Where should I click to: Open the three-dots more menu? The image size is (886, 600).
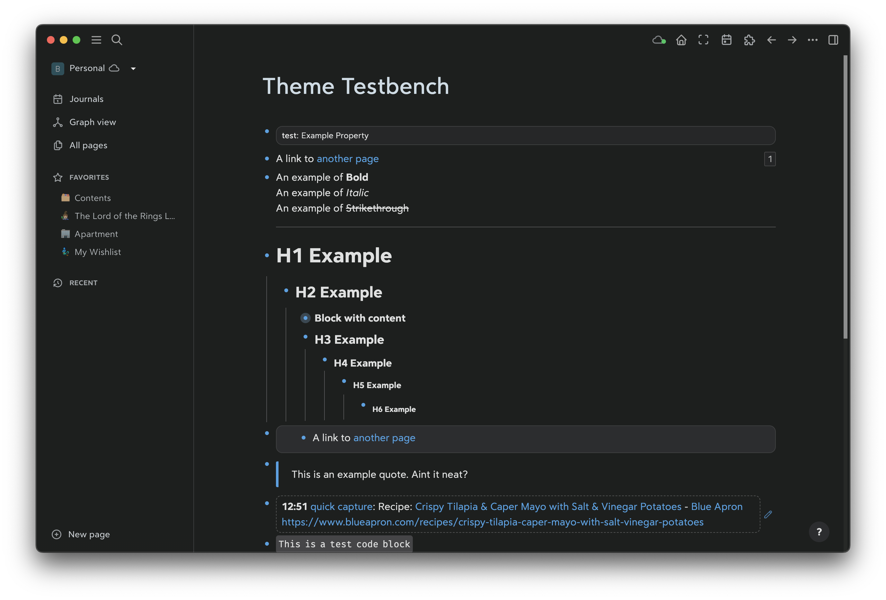point(812,40)
